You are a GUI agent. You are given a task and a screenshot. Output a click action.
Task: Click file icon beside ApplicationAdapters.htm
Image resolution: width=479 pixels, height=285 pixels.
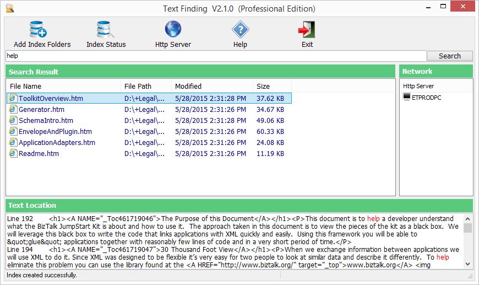point(13,142)
